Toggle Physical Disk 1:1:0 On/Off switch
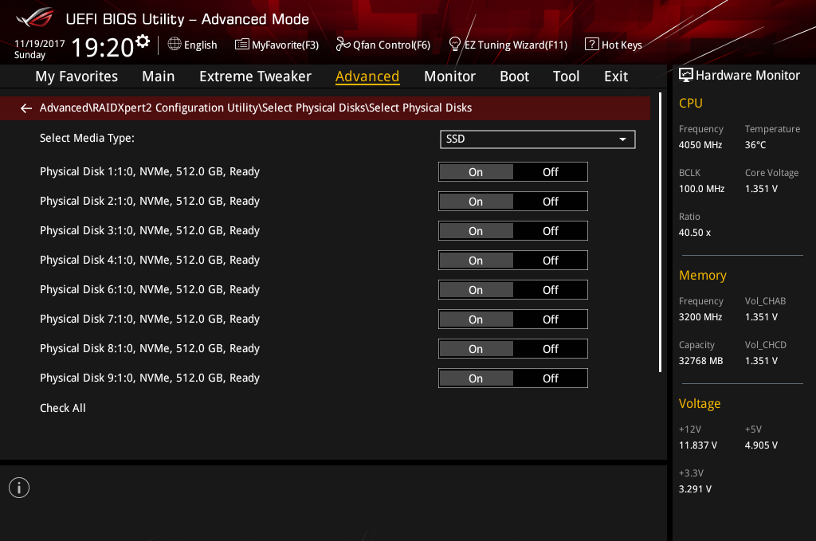This screenshot has height=541, width=816. point(513,171)
